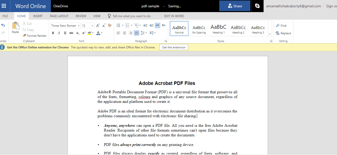
Task: Click the Share button
Action: point(235,6)
